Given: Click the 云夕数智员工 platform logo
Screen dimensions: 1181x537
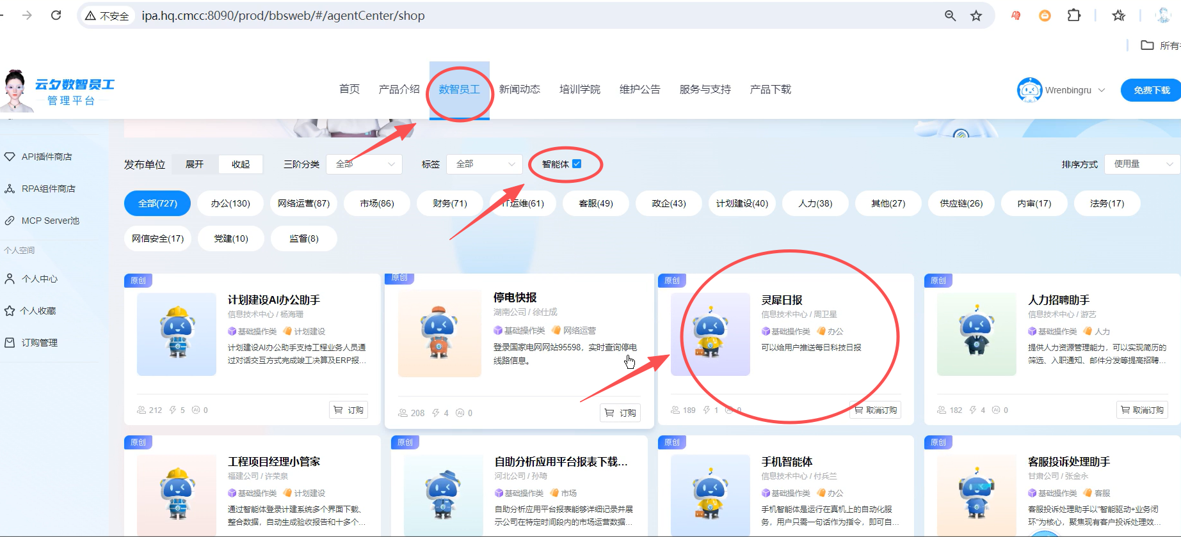Looking at the screenshot, I should coord(60,91).
